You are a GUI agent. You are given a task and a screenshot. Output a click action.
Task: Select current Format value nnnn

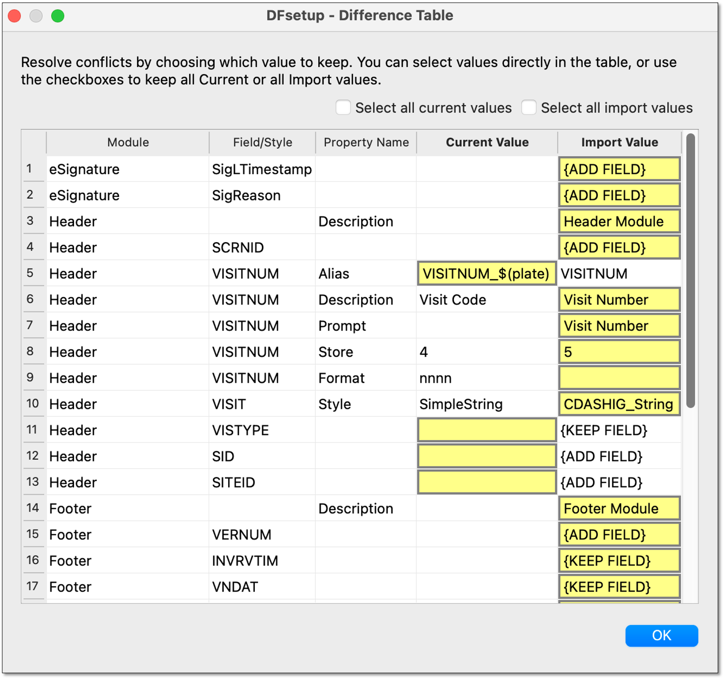click(x=486, y=378)
